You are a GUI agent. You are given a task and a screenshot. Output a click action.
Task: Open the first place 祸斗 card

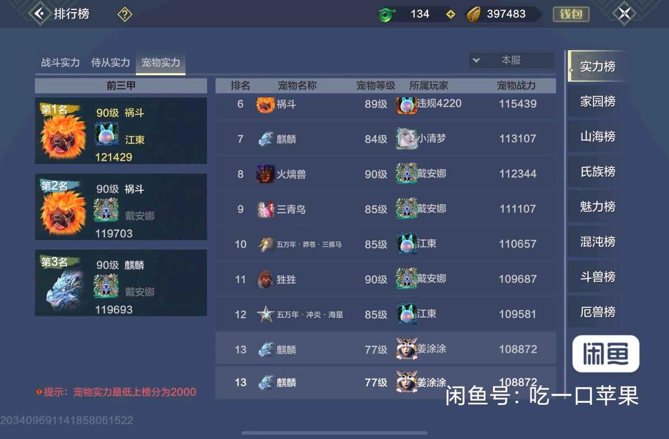pyautogui.click(x=121, y=131)
